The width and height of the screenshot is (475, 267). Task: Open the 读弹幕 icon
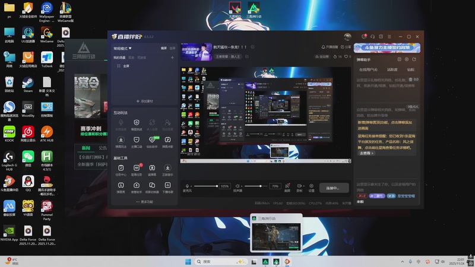152,168
